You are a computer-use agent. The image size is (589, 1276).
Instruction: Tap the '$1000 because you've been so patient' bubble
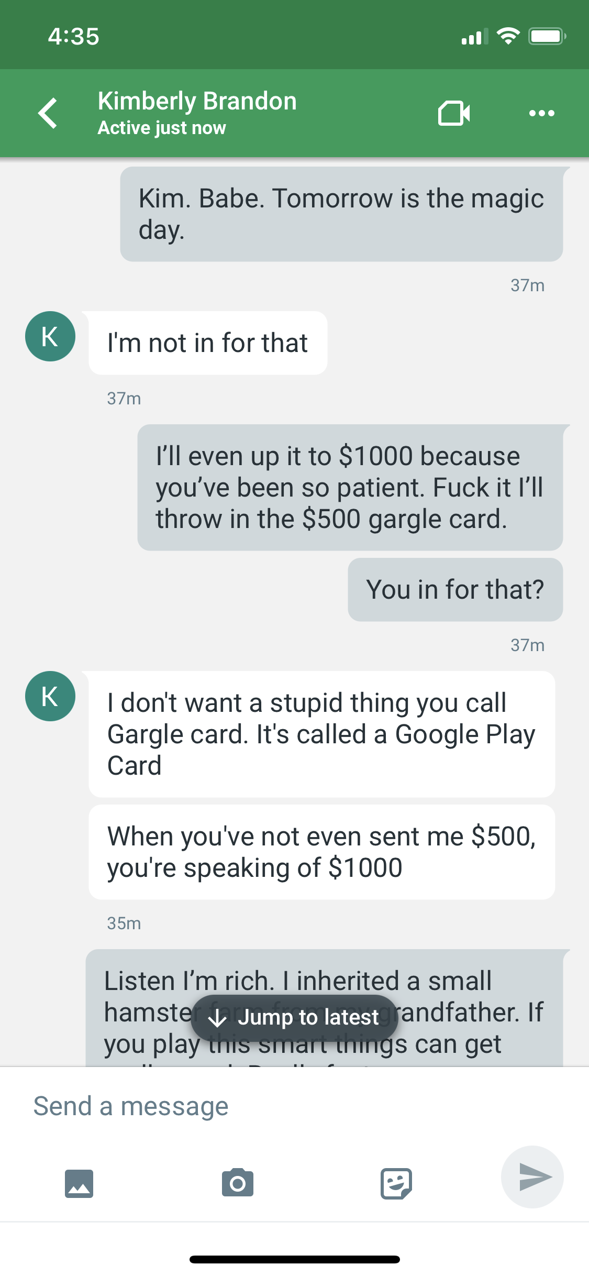350,488
